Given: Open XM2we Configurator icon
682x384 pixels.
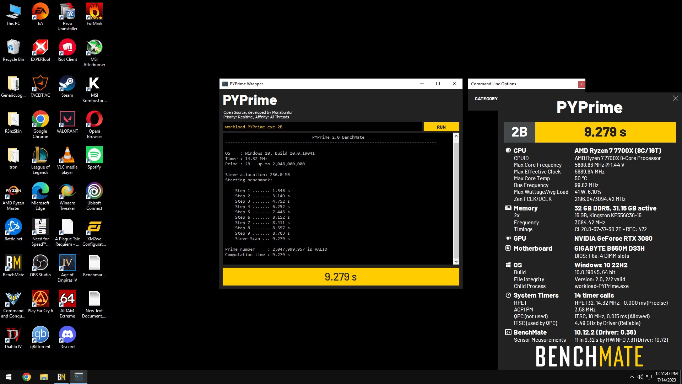Looking at the screenshot, I should point(94,233).
